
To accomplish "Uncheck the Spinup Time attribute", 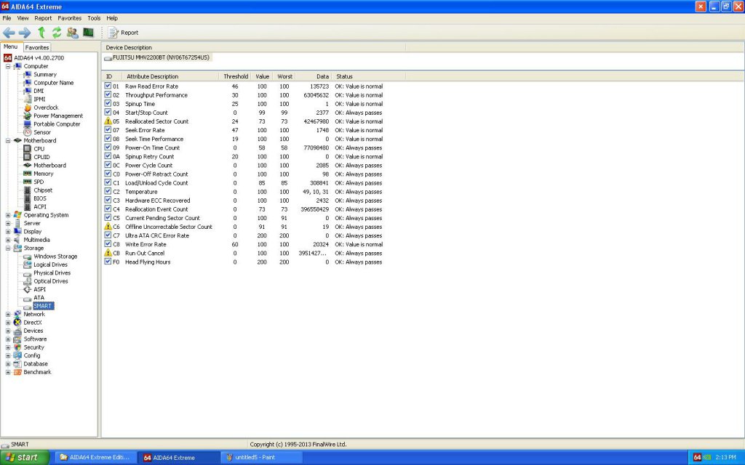I will pos(108,103).
